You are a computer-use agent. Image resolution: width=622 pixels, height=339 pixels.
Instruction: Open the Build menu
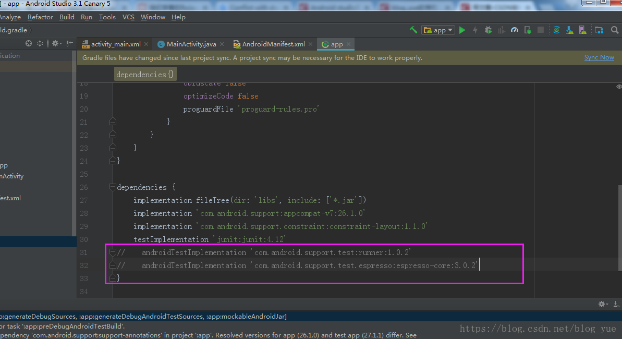coord(67,17)
